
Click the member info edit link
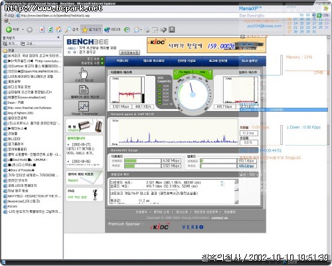[92, 63]
